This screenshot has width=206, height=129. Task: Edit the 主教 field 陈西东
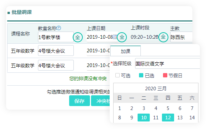click(181, 37)
